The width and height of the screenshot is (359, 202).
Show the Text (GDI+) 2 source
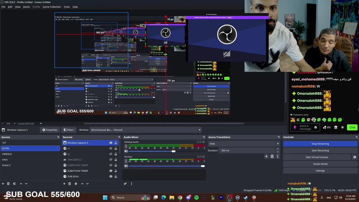pos(111,160)
